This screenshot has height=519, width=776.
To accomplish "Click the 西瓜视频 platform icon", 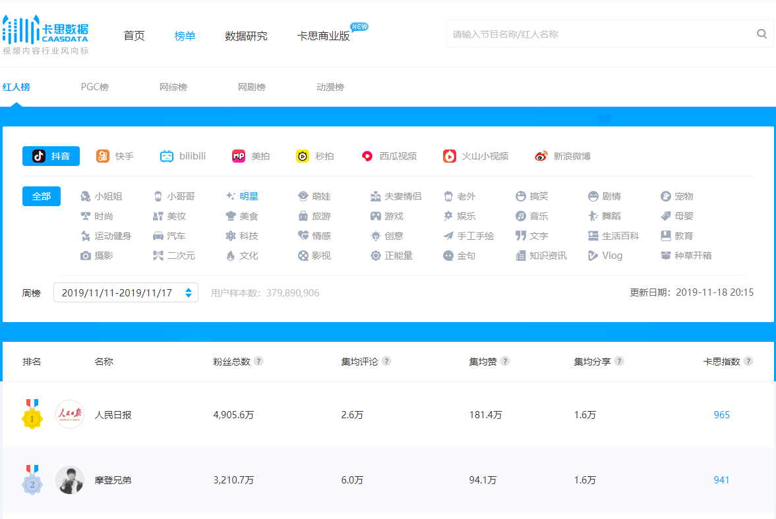I will 389,156.
